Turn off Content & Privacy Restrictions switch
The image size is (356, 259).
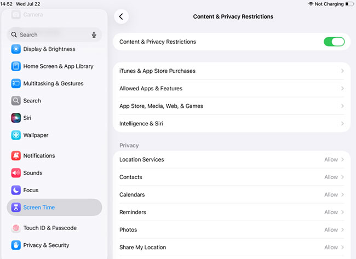[334, 42]
